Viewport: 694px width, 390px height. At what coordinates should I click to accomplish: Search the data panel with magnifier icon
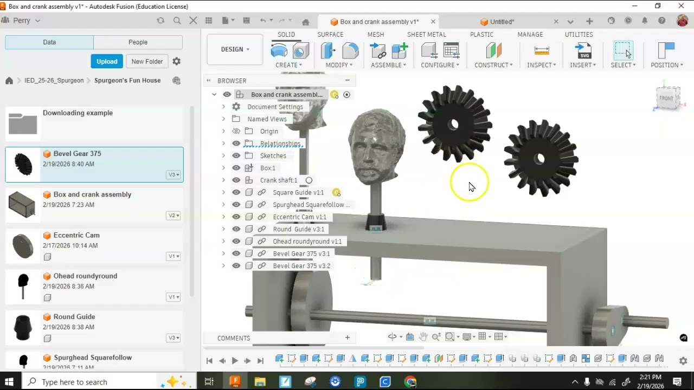coord(177,21)
